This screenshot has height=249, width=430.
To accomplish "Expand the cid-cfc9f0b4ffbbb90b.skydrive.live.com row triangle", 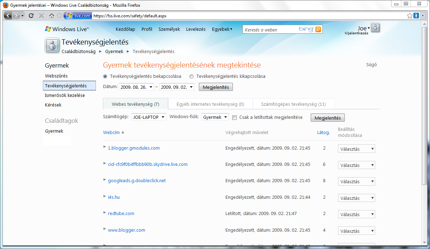I will click(x=104, y=163).
